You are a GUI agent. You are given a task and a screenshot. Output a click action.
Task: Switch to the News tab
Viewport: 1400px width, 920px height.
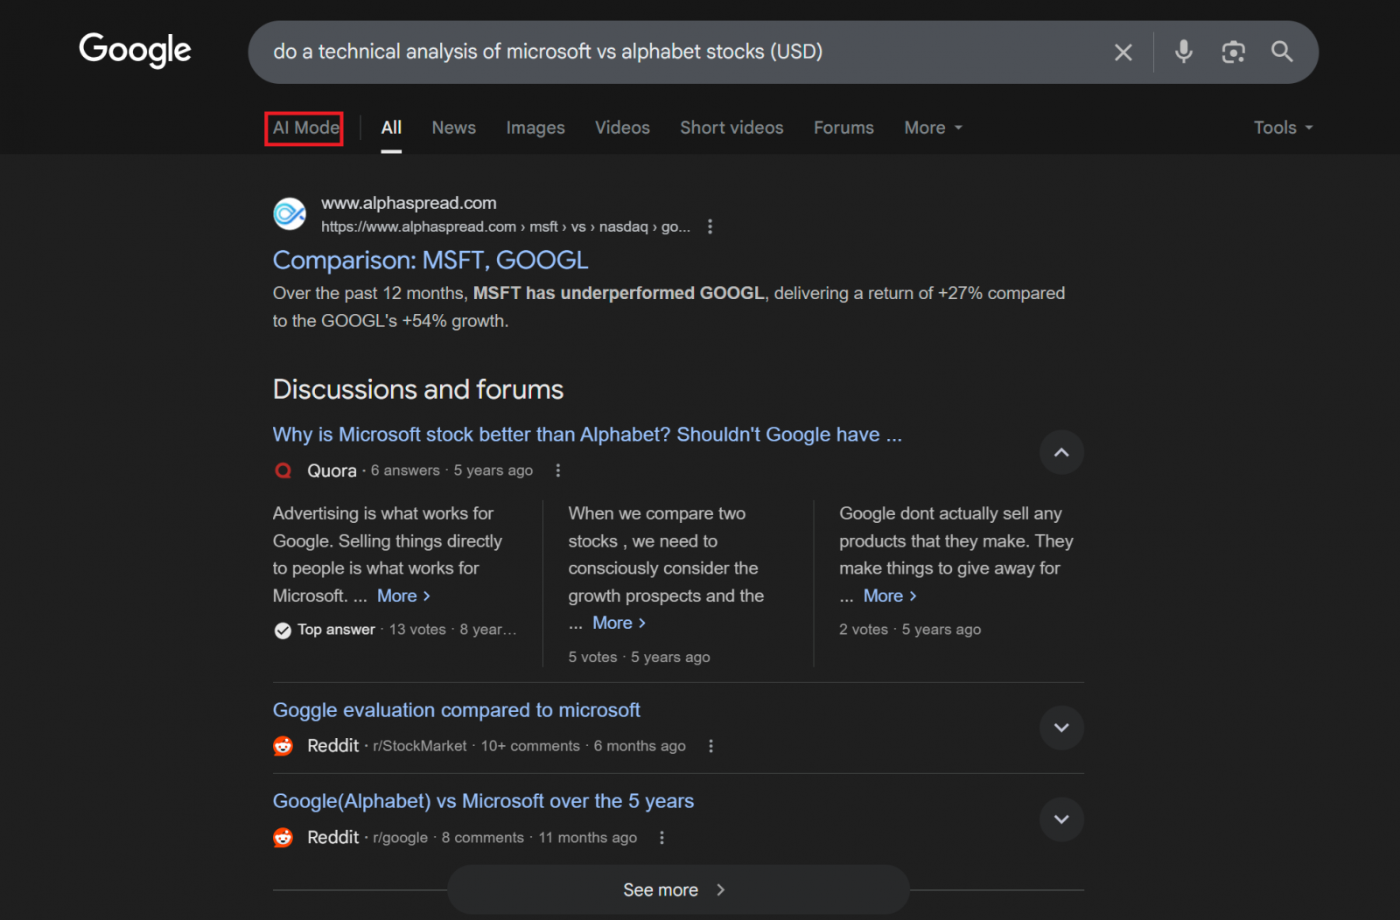point(453,127)
